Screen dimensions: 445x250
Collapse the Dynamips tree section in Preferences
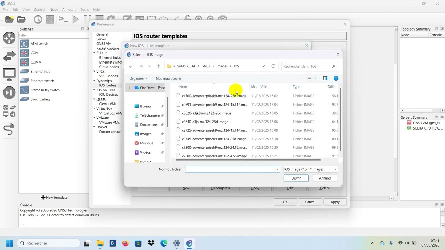pos(94,81)
